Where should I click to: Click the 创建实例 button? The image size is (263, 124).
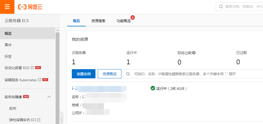[x=84, y=74]
